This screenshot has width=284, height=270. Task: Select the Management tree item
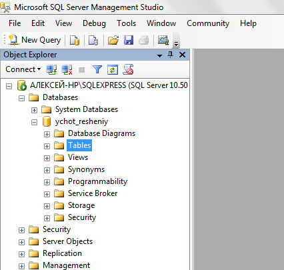tap(66, 265)
